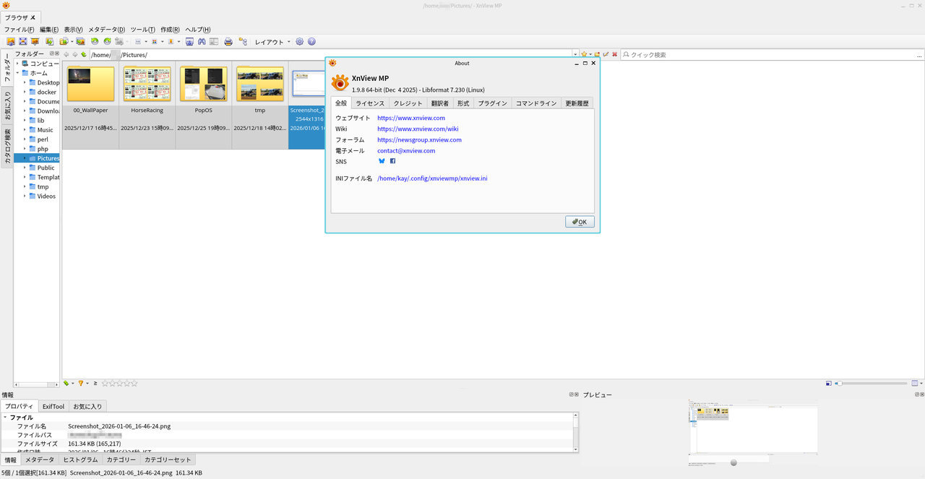Click the blue help question mark icon
Viewport: 925px width, 479px height.
[311, 42]
